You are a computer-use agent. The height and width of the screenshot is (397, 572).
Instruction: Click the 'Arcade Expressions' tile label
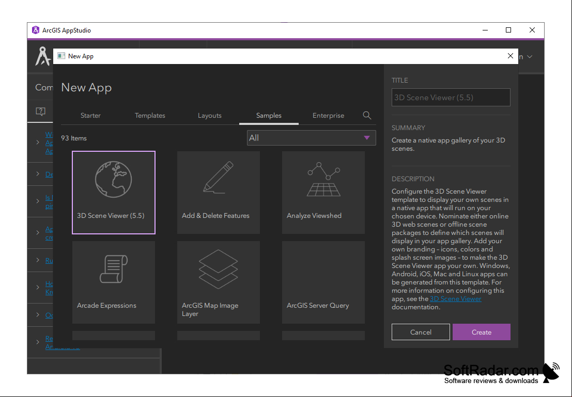[x=106, y=306]
